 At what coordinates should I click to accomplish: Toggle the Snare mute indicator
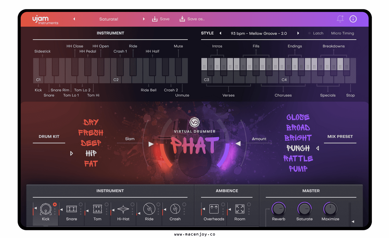tap(81, 204)
